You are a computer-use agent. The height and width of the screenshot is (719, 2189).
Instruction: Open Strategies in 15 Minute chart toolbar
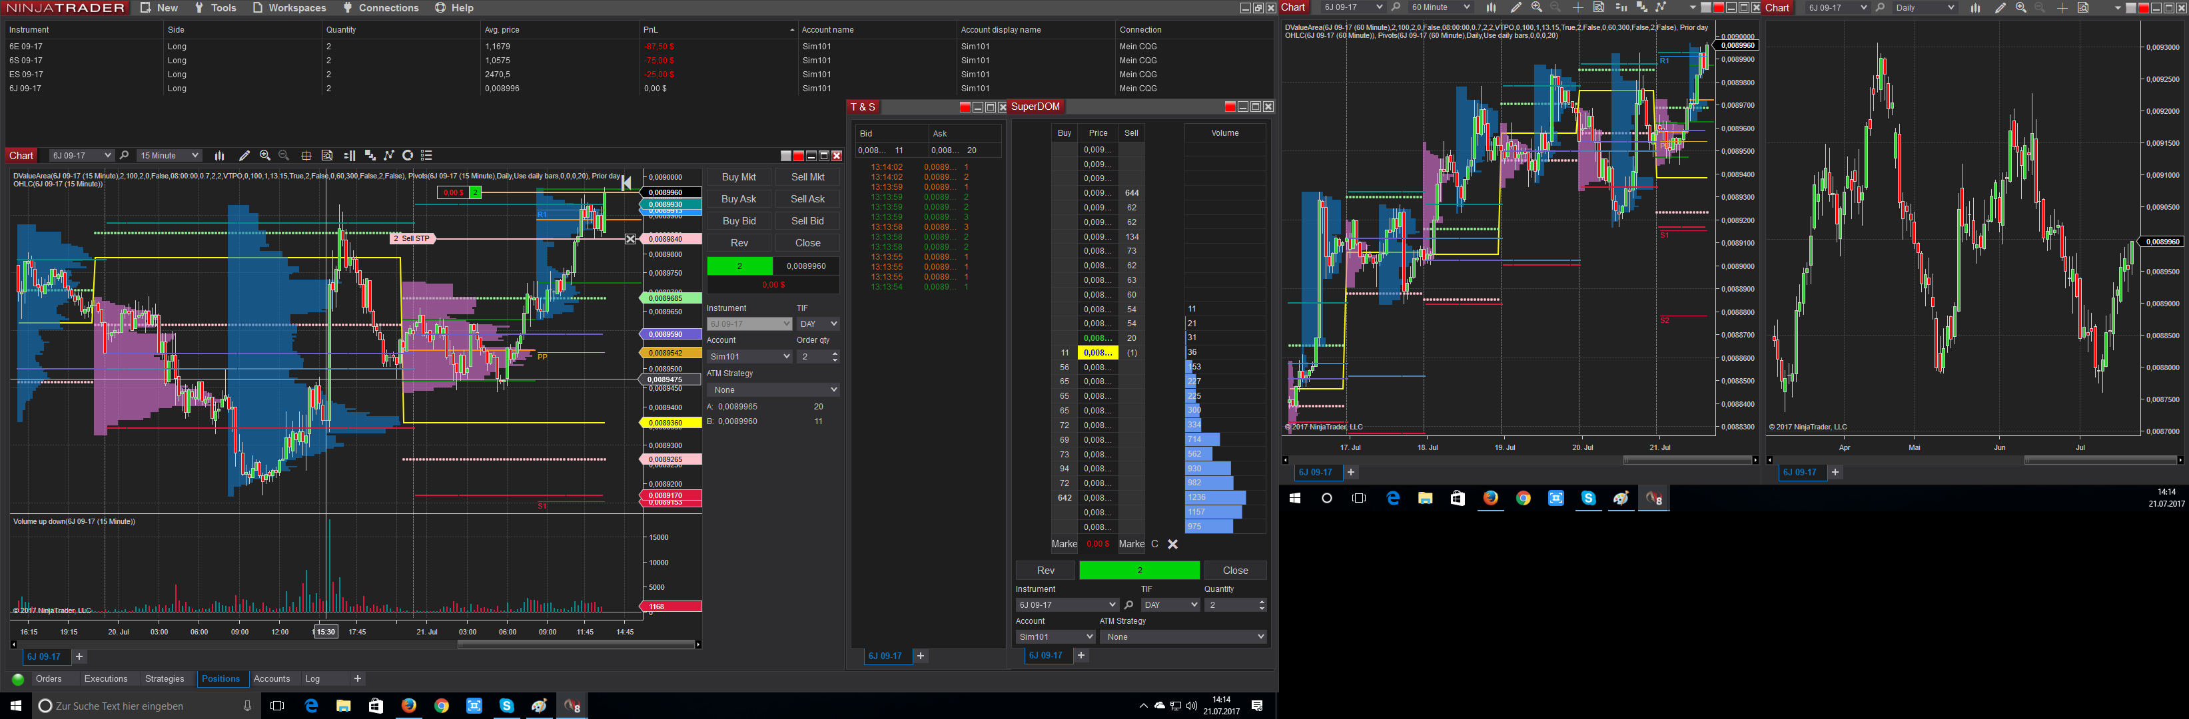click(x=408, y=155)
